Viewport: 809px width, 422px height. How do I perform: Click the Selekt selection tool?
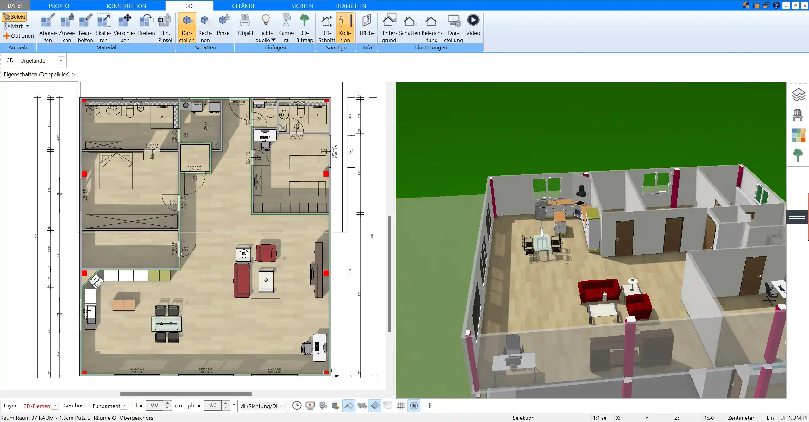tap(14, 17)
